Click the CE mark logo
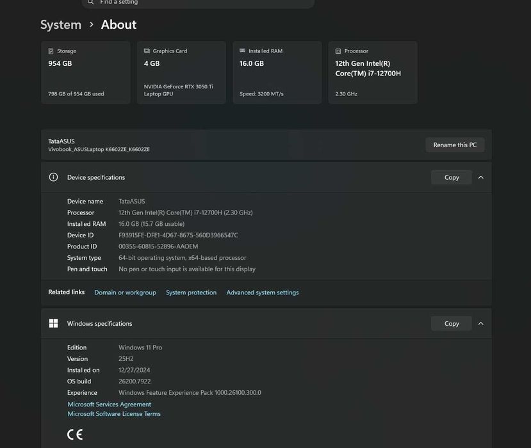 pyautogui.click(x=75, y=435)
